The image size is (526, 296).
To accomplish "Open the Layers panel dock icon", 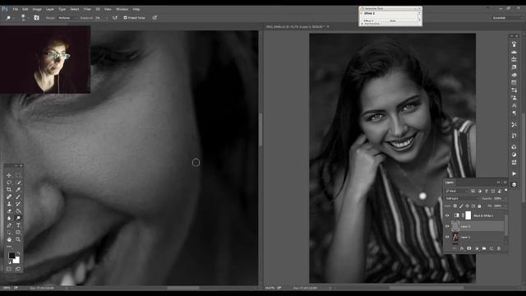I will (x=514, y=184).
